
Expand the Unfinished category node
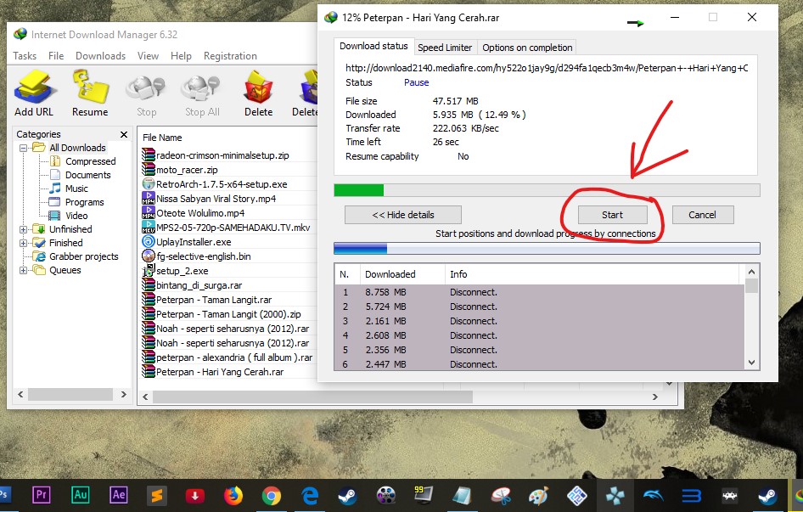pyautogui.click(x=23, y=229)
